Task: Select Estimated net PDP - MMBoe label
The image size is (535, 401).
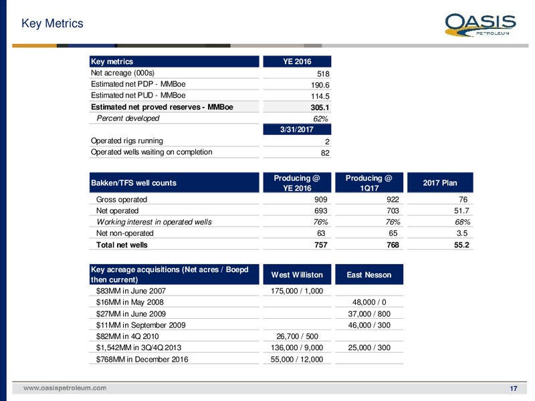Action: [x=138, y=84]
